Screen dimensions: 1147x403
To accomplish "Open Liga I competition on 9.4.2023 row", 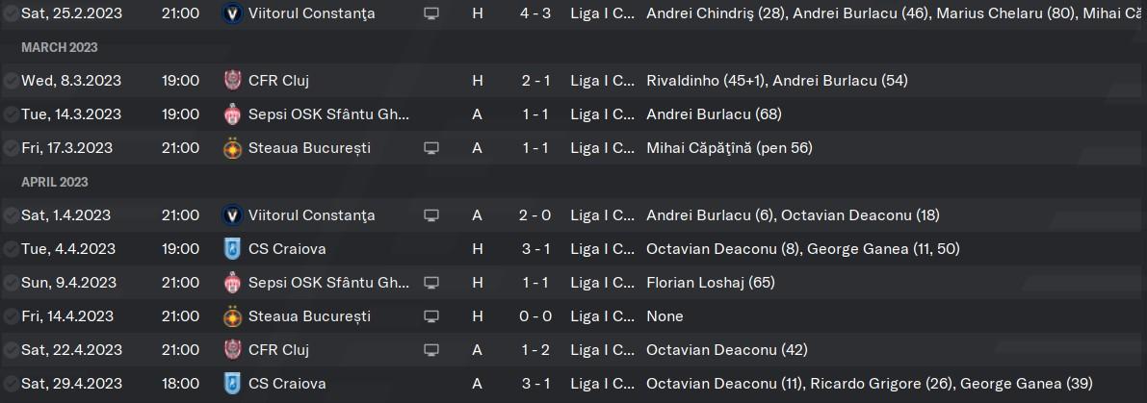I will click(603, 283).
